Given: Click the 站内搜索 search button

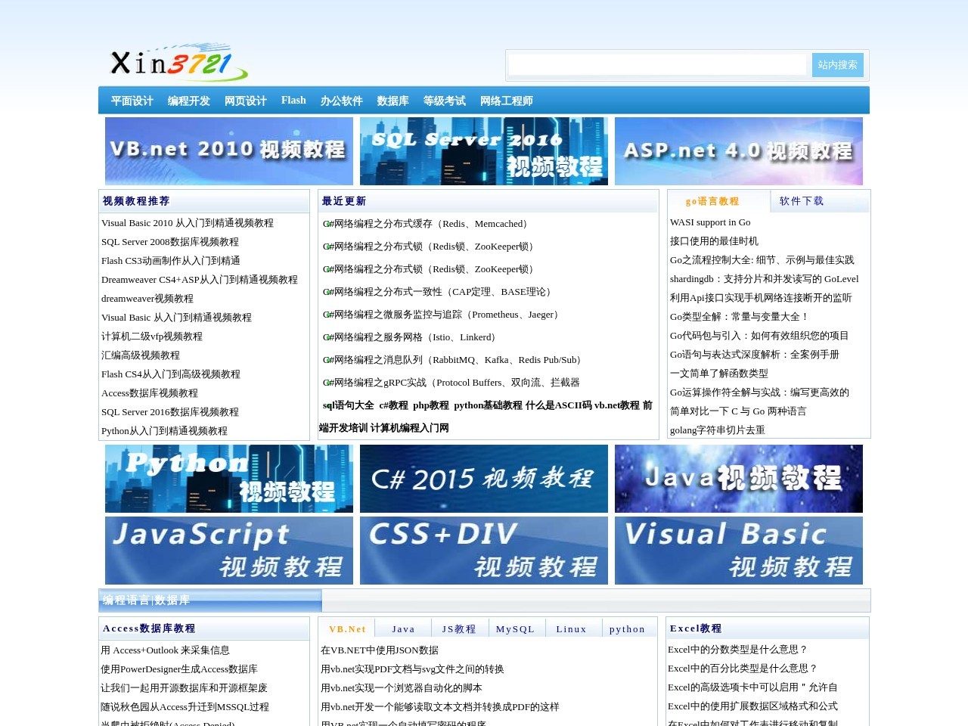Looking at the screenshot, I should [x=836, y=65].
